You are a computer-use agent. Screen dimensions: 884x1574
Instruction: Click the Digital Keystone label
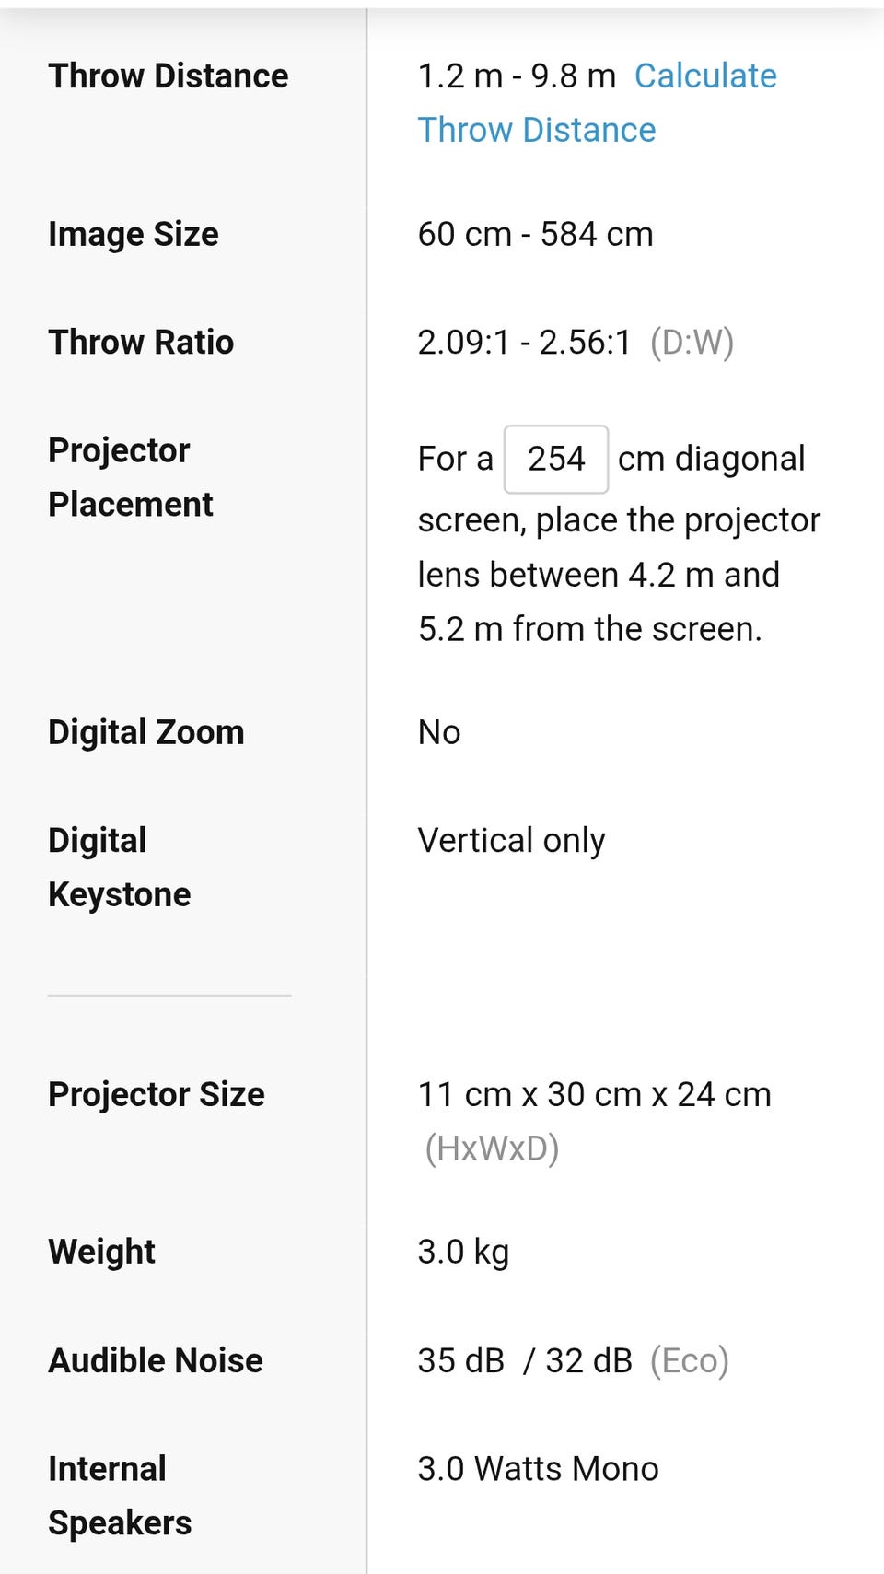click(120, 867)
